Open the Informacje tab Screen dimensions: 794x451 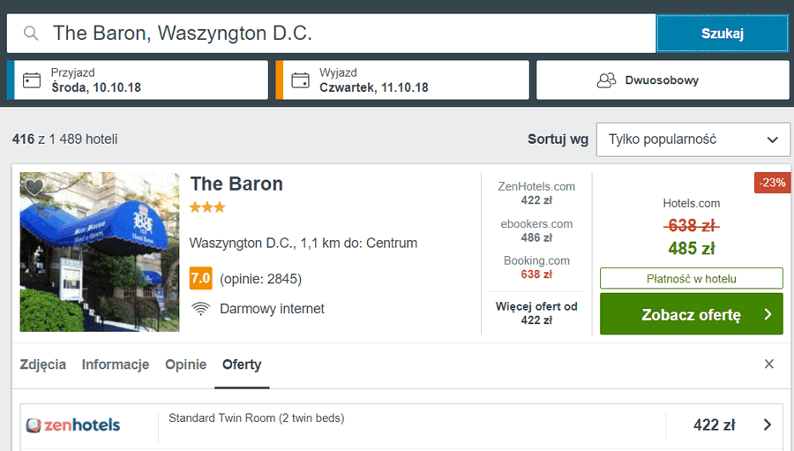click(116, 365)
